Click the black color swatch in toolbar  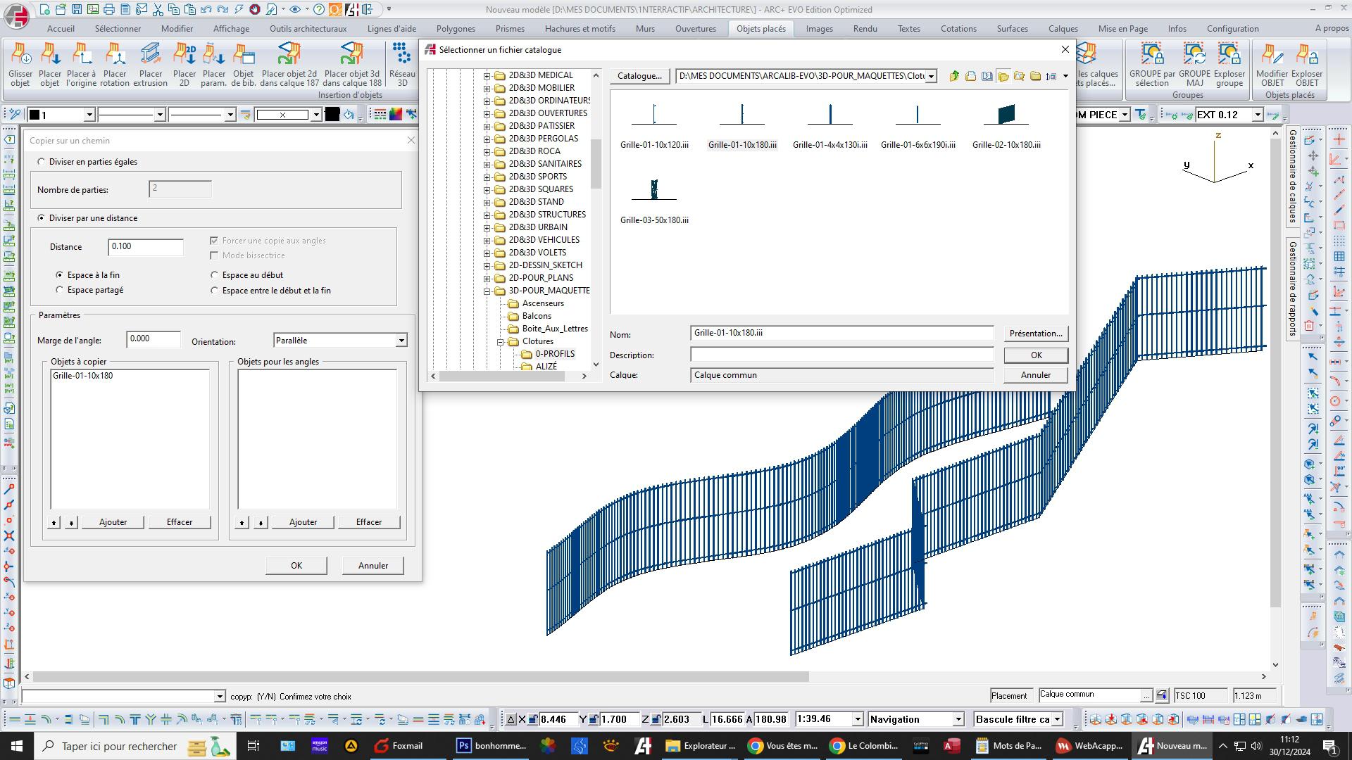coord(332,115)
